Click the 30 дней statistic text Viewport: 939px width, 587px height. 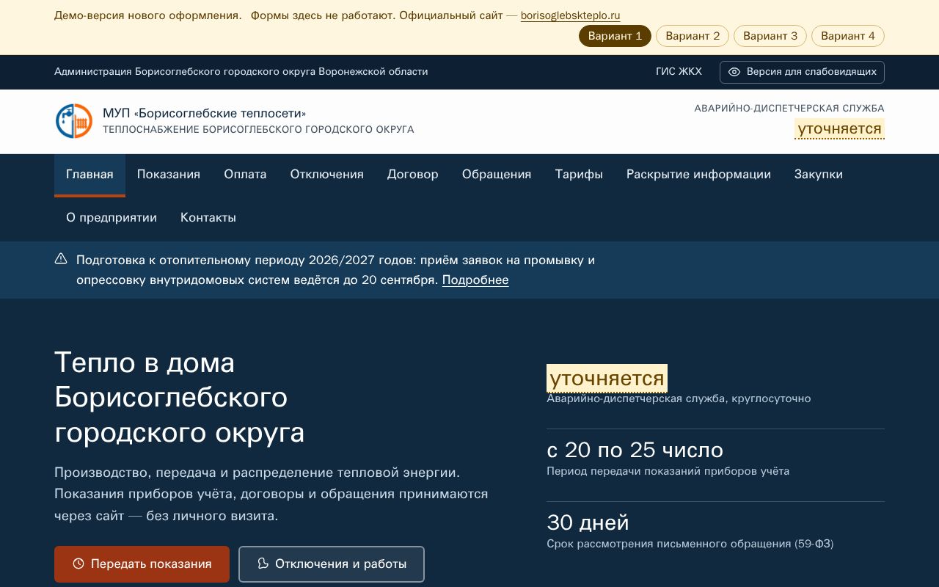(x=588, y=522)
